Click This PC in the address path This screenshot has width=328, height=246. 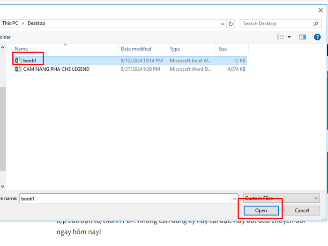click(10, 23)
